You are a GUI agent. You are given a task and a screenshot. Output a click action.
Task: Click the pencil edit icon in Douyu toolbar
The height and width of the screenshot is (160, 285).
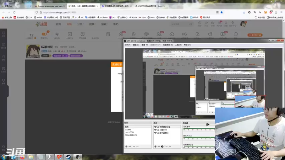[x=197, y=34]
